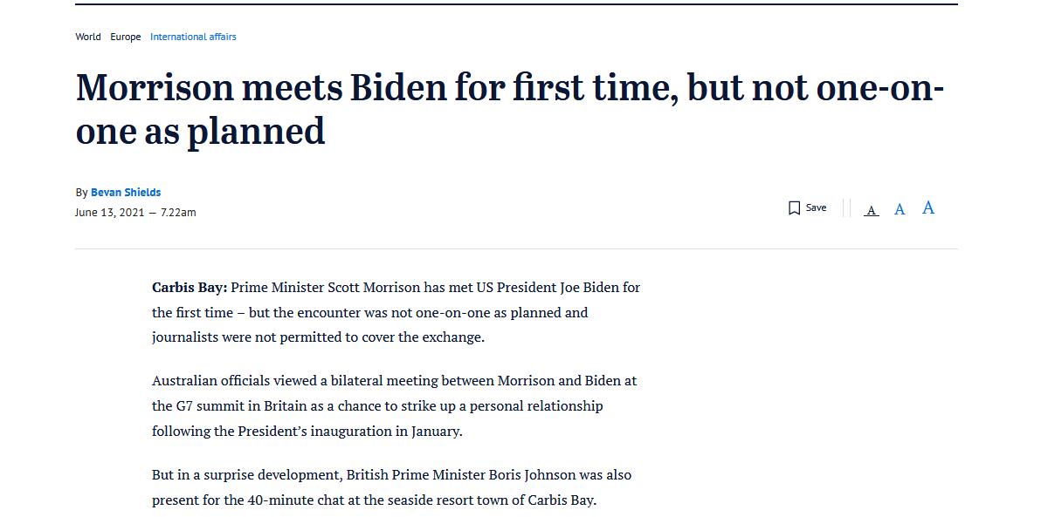
Task: Select the medium text size A
Action: pos(900,209)
